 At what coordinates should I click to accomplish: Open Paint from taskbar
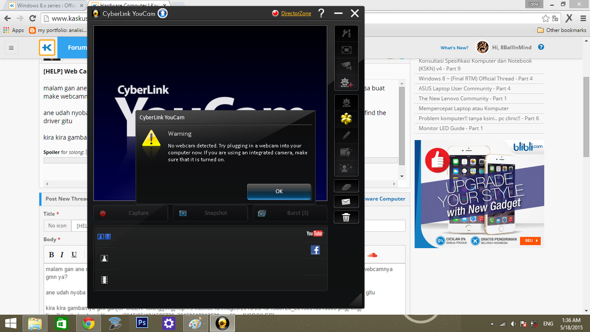[195, 324]
